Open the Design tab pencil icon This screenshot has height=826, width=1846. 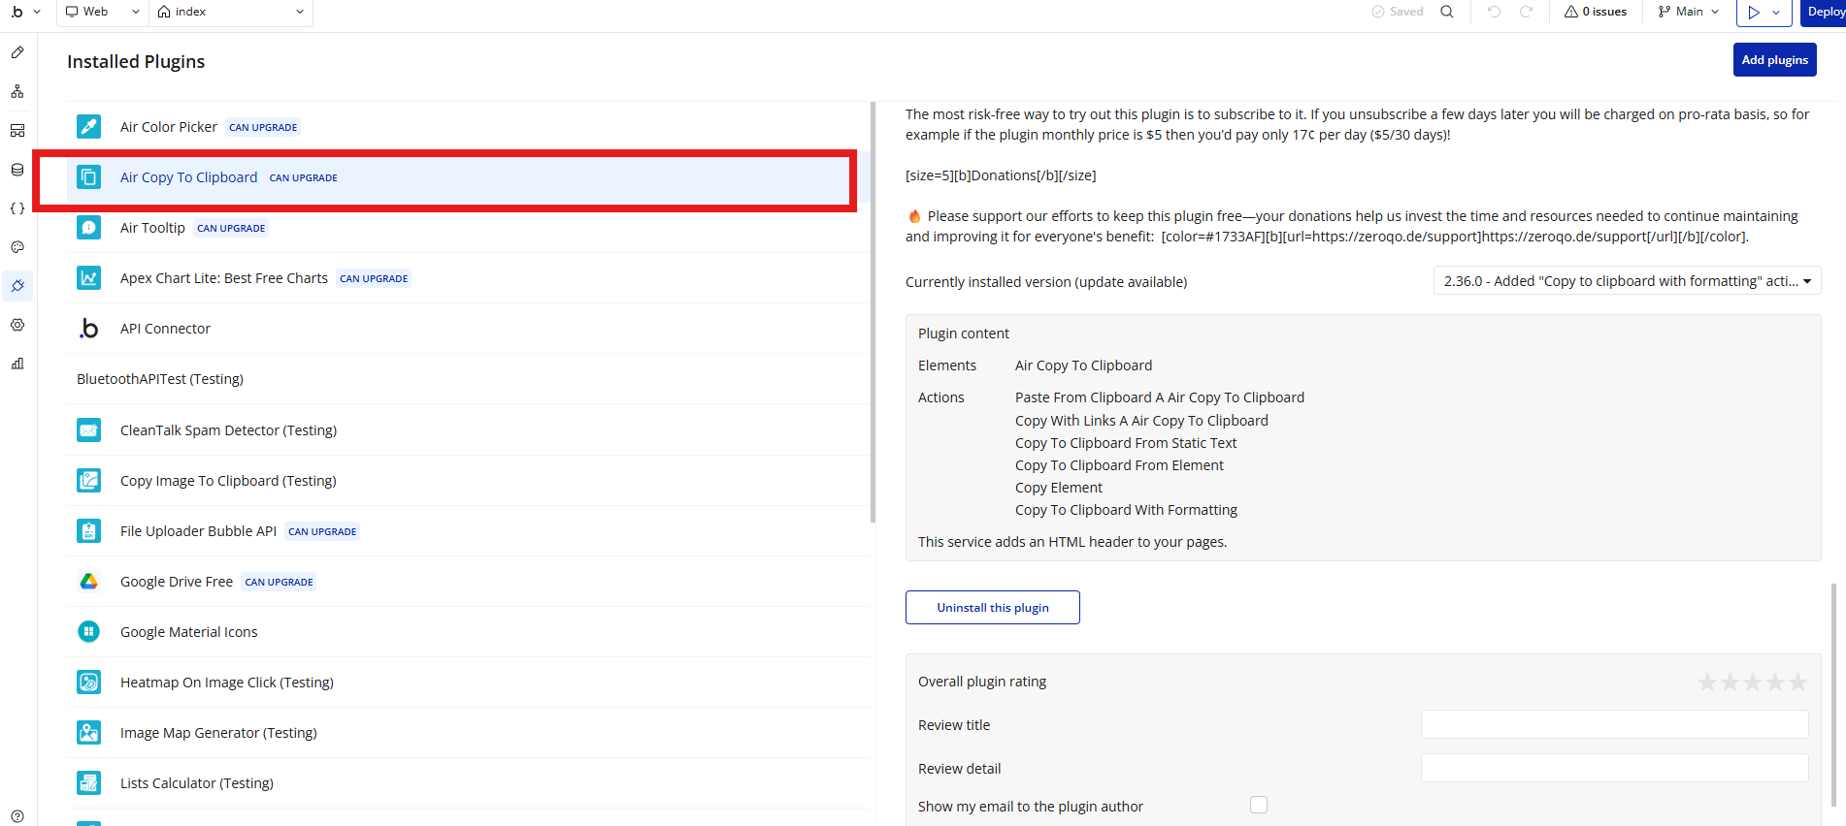(x=17, y=53)
